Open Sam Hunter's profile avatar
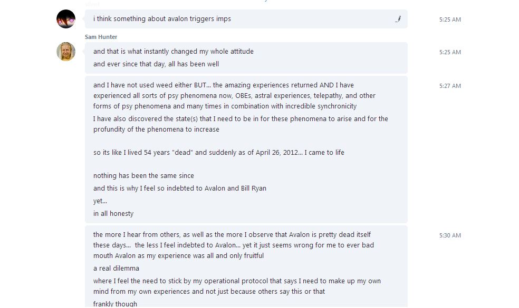The width and height of the screenshot is (519, 308). [x=66, y=52]
